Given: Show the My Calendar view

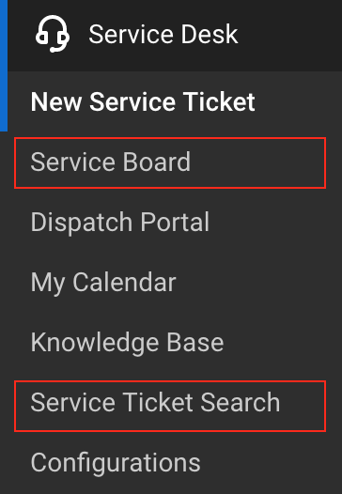Looking at the screenshot, I should coord(103,283).
